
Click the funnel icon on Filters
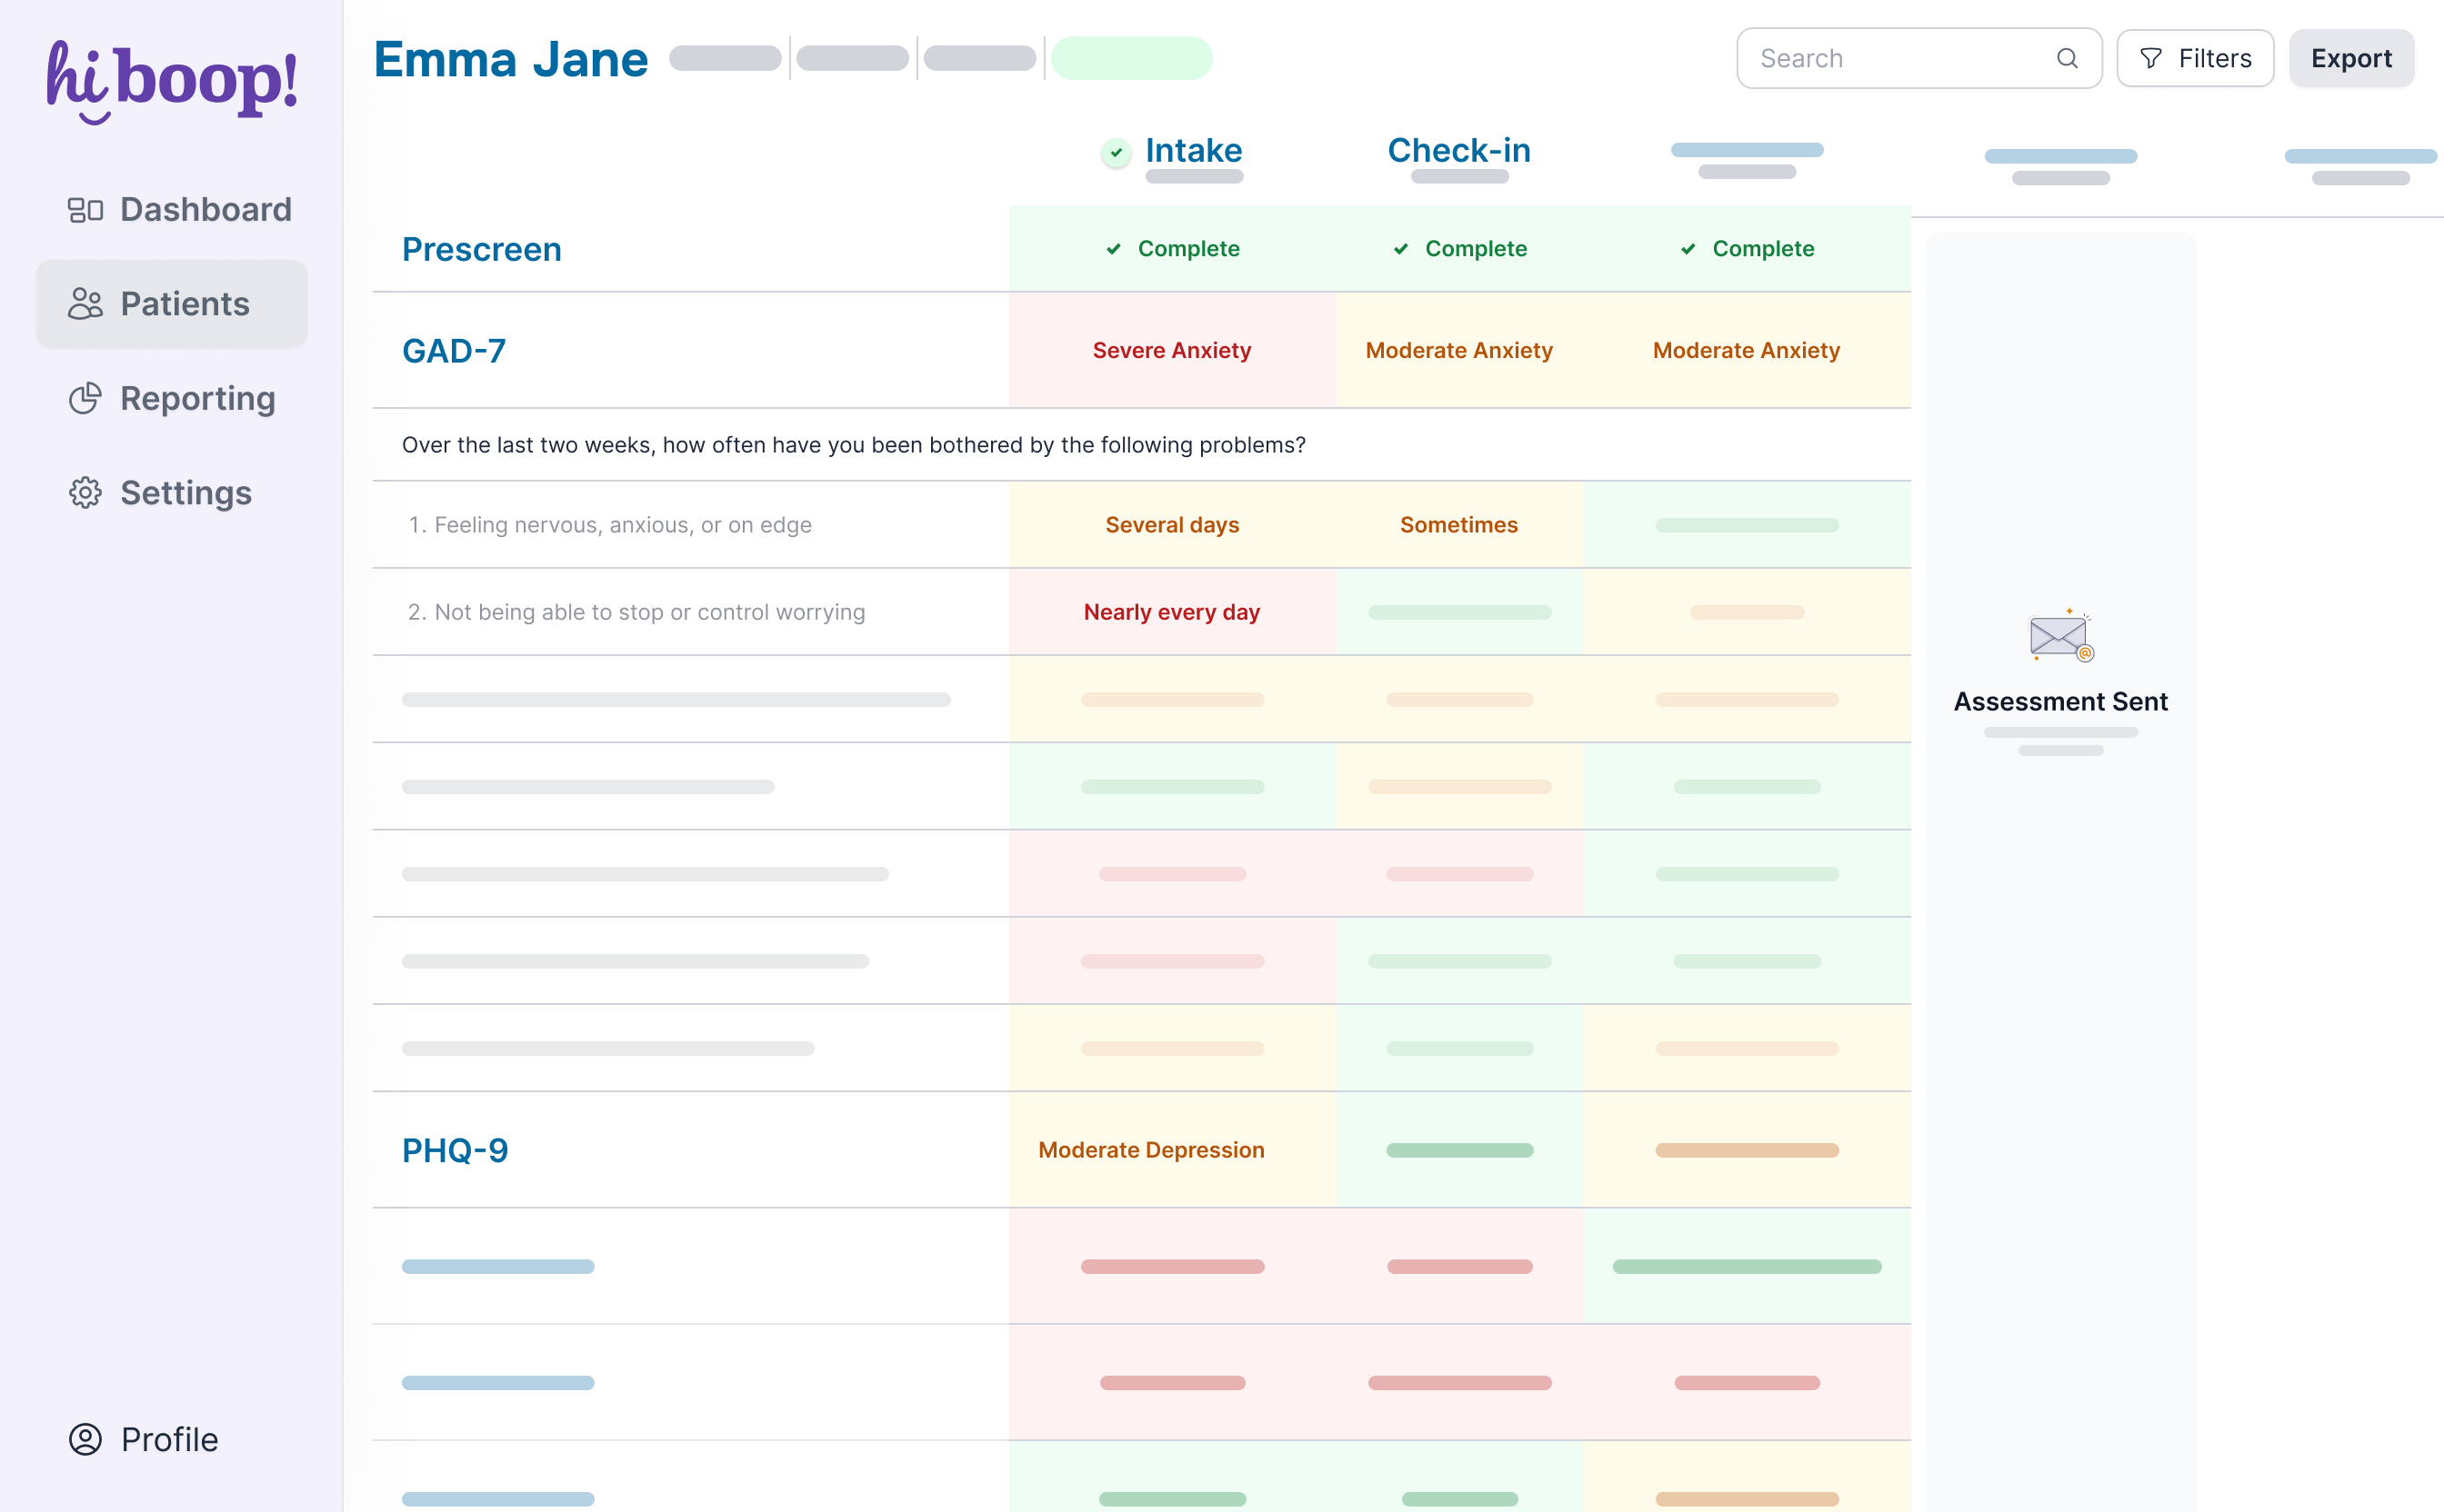[2150, 59]
